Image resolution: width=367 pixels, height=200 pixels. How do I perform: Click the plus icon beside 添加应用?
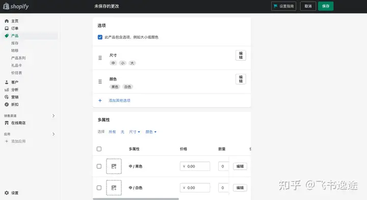pyautogui.click(x=7, y=141)
